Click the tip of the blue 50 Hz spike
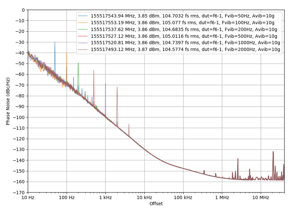The image size is (294, 210). [55, 42]
